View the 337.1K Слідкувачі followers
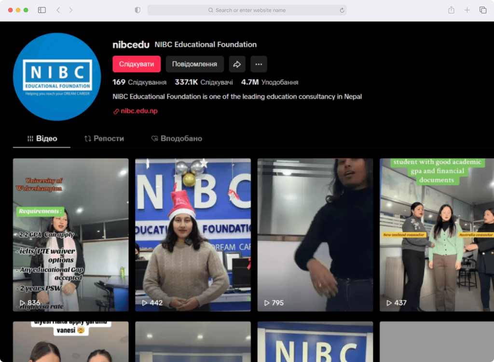Screen dimensions: 494x362 (204, 83)
